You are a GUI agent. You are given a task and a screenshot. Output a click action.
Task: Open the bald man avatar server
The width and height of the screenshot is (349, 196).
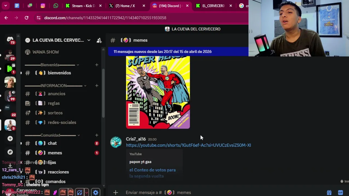pos(10,82)
